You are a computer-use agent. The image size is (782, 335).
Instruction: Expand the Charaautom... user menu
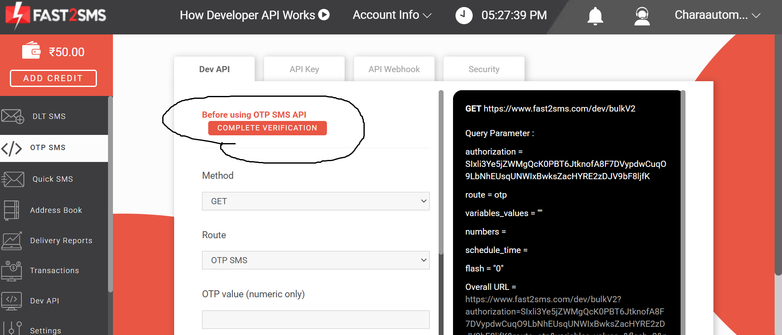[717, 15]
